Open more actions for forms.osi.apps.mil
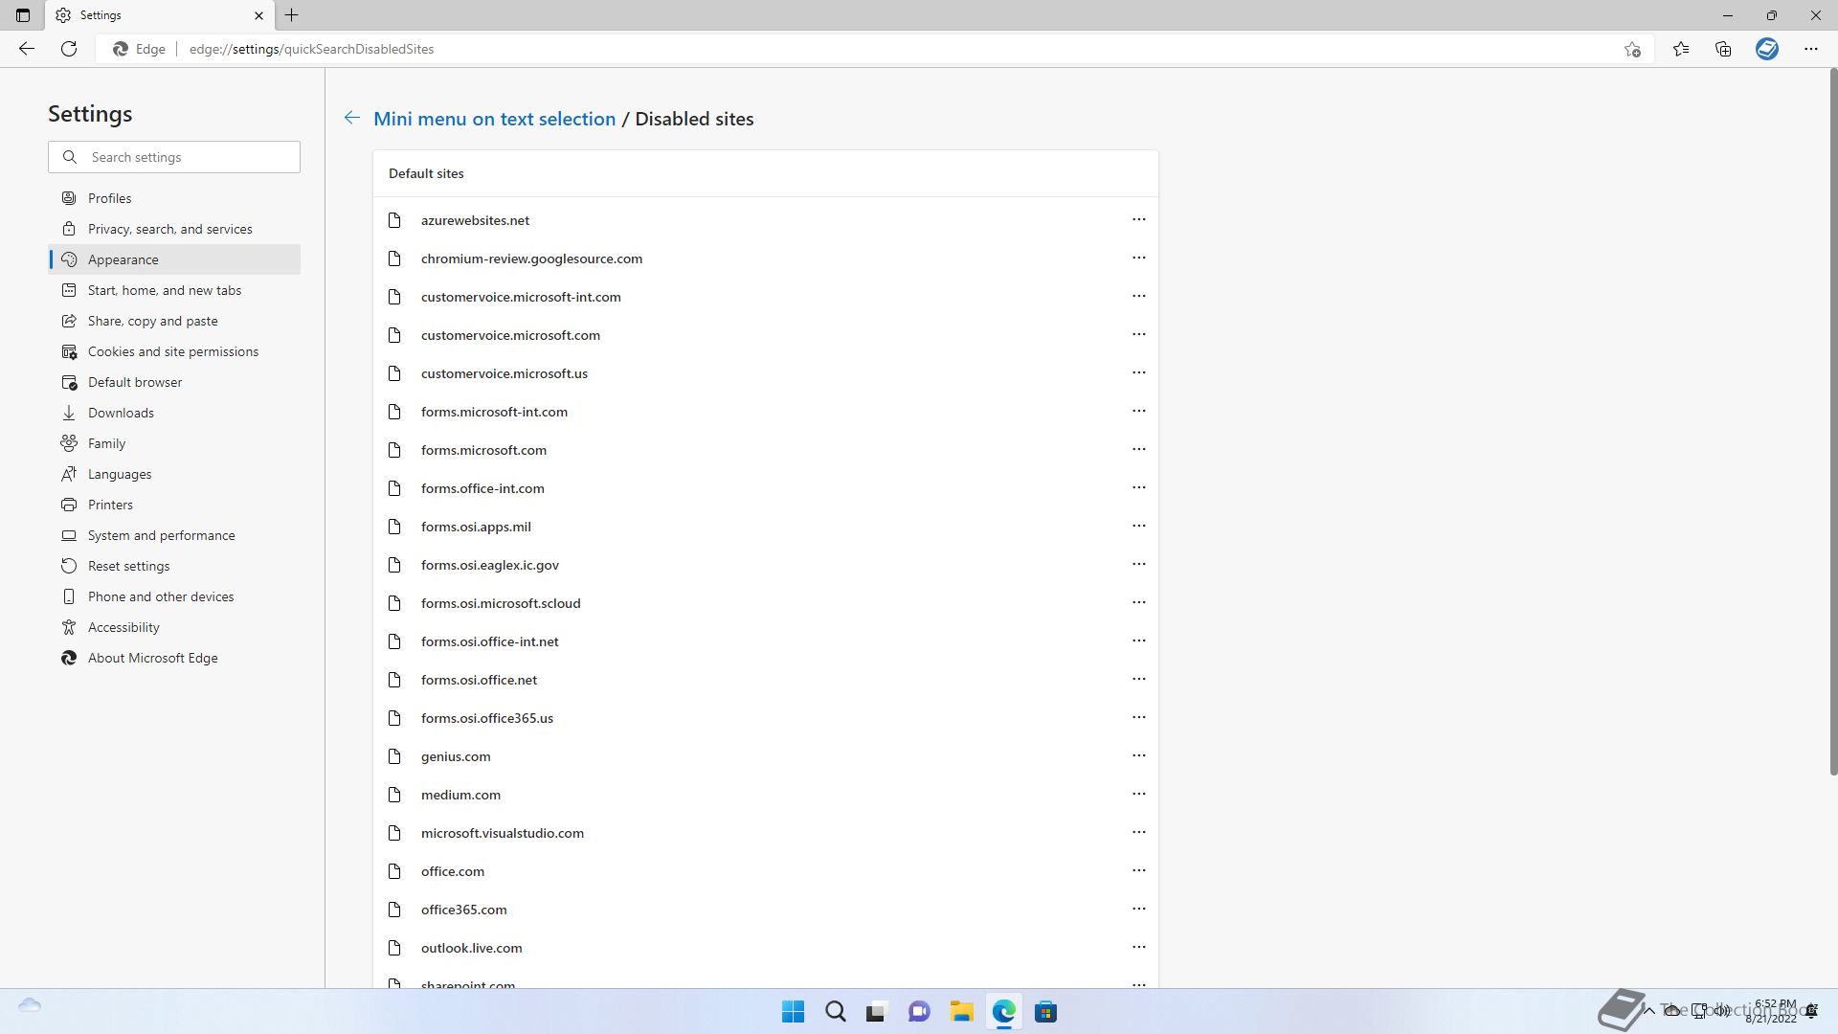 [1138, 526]
